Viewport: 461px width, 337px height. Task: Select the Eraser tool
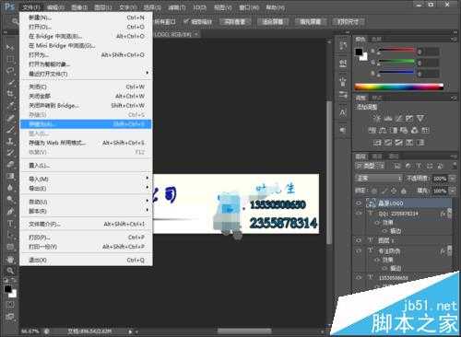click(10, 164)
